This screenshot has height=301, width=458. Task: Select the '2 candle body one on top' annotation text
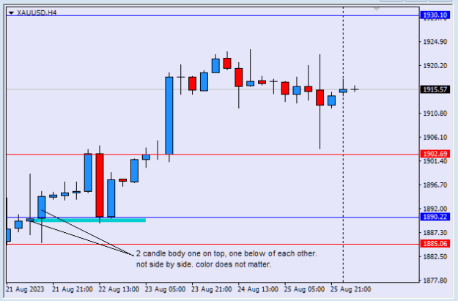point(226,253)
